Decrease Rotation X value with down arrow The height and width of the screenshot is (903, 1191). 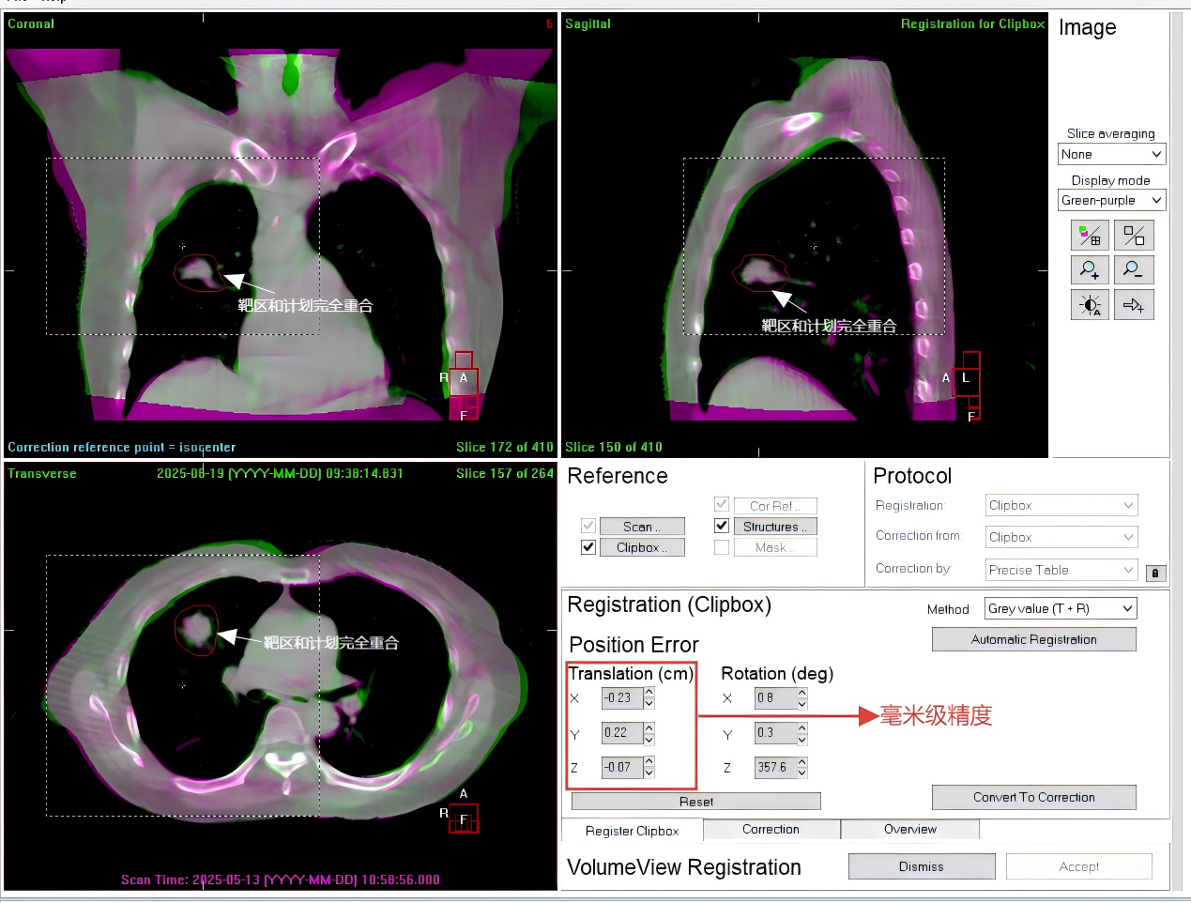802,703
